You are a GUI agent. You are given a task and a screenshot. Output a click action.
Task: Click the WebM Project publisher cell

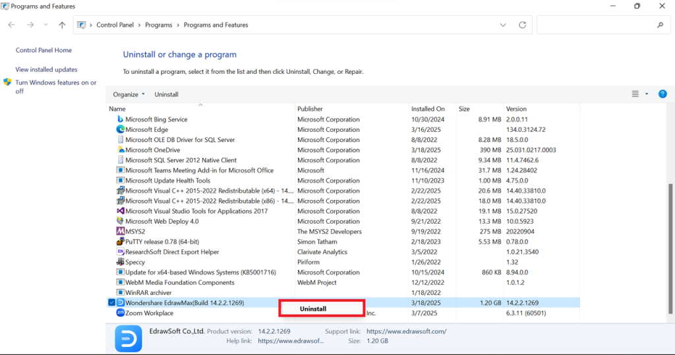point(317,282)
